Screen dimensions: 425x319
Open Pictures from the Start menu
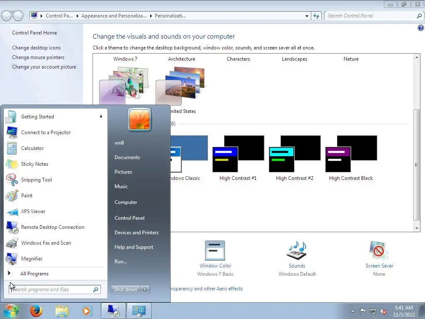(123, 172)
